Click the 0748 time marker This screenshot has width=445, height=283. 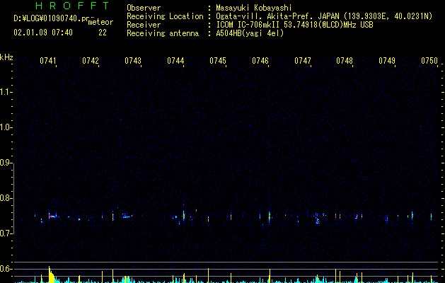(345, 60)
